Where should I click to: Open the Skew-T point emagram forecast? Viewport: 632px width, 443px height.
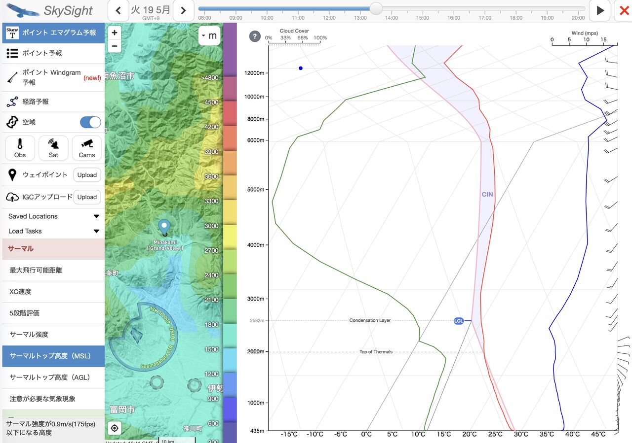(53, 33)
